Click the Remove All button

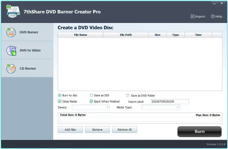coord(124,130)
